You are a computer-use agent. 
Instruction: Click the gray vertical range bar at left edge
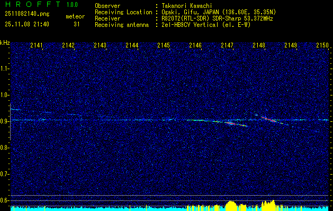[10, 122]
